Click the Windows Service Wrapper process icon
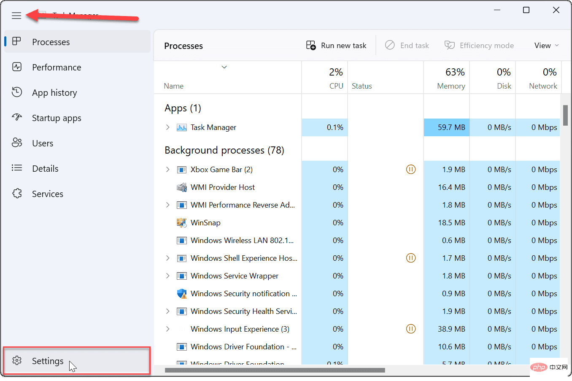572x381 pixels. coord(182,276)
